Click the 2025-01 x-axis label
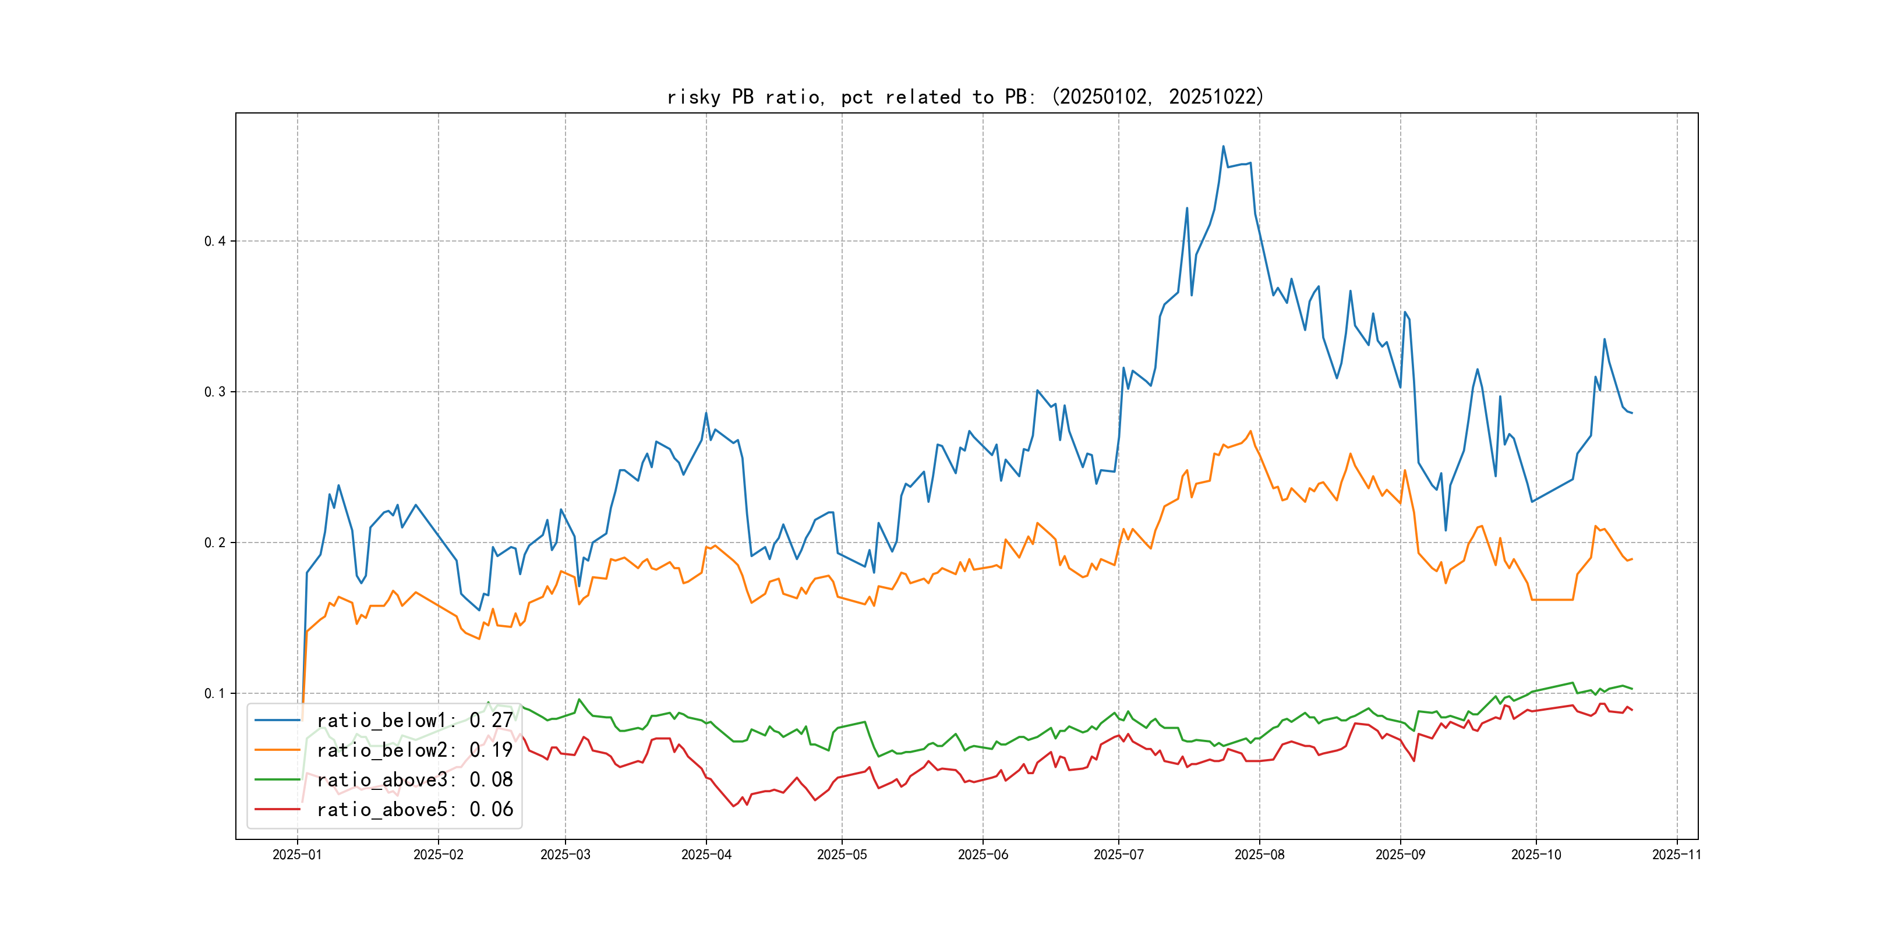Image resolution: width=1887 pixels, height=943 pixels. point(296,855)
